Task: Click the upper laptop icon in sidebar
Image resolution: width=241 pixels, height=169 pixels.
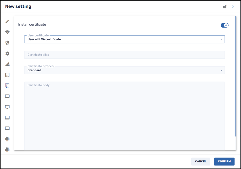Action: (x=7, y=118)
